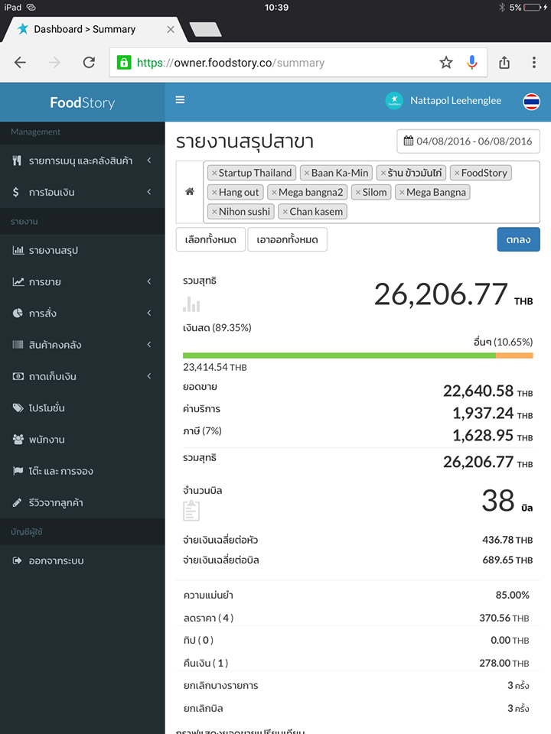Click the เอาออกทั้งหมด remove-all button
551x734 pixels.
[x=287, y=239]
